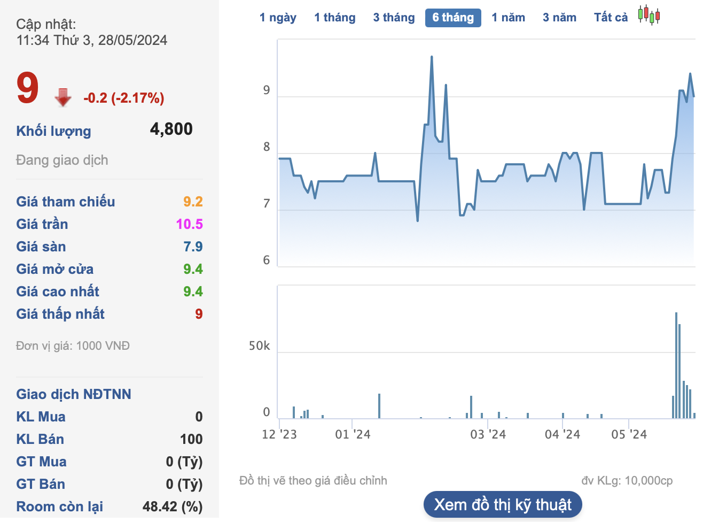The image size is (703, 522).
Task: Click the 01 '24 x-axis label
Action: point(353,434)
